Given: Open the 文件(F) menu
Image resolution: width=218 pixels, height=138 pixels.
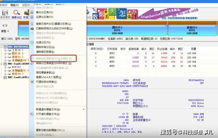Looking at the screenshot, I should 3,5.
